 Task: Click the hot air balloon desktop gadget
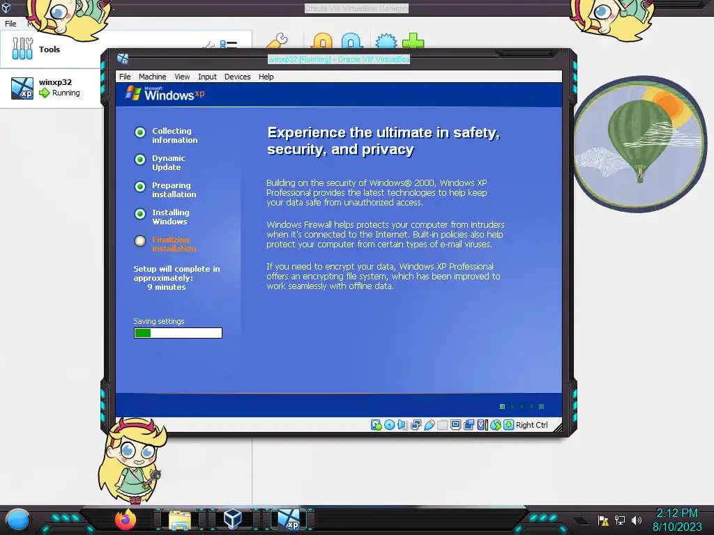point(640,144)
